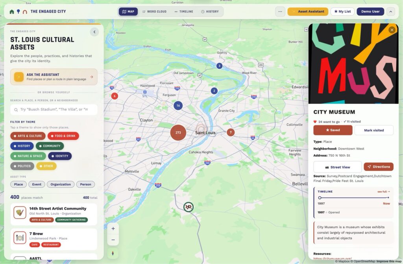Click the 7 Brew plate icon
This screenshot has height=264, width=403.
[x=20, y=238]
